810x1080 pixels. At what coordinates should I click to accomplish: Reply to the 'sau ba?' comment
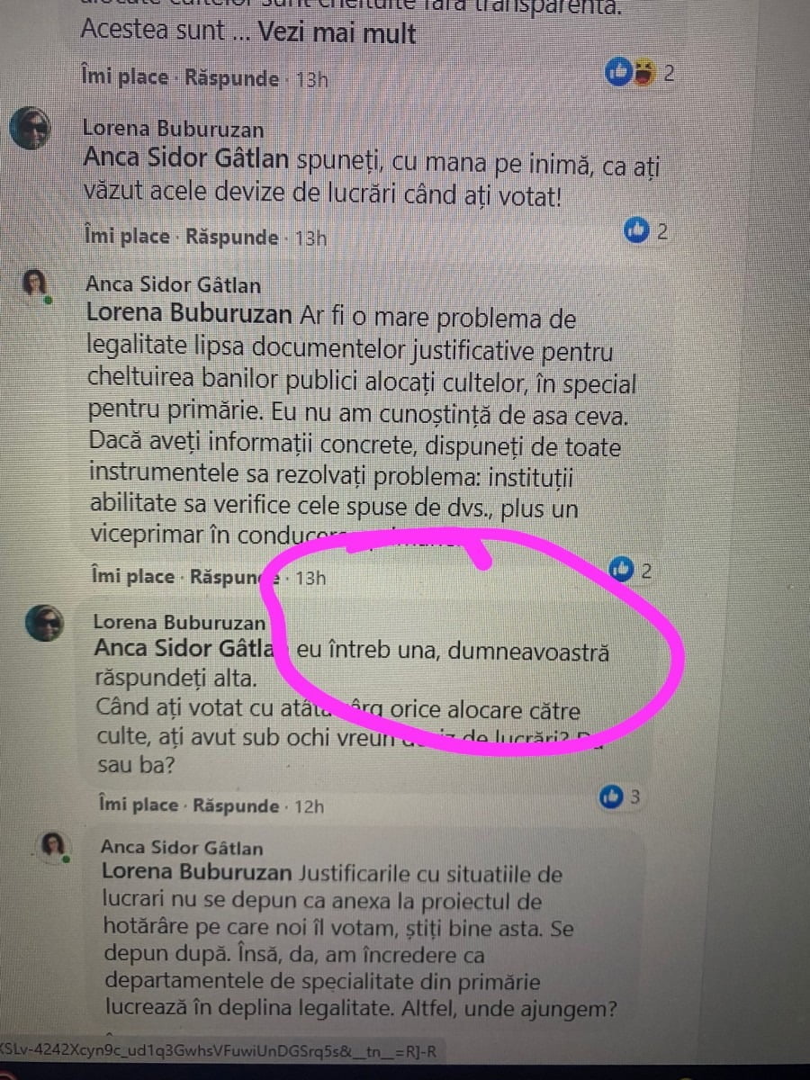(x=236, y=805)
